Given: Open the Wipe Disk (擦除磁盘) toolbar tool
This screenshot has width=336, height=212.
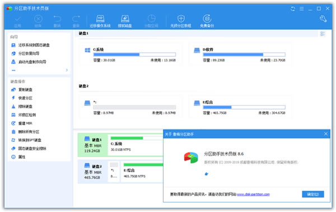Looking at the screenshot, I should pyautogui.click(x=125, y=21).
